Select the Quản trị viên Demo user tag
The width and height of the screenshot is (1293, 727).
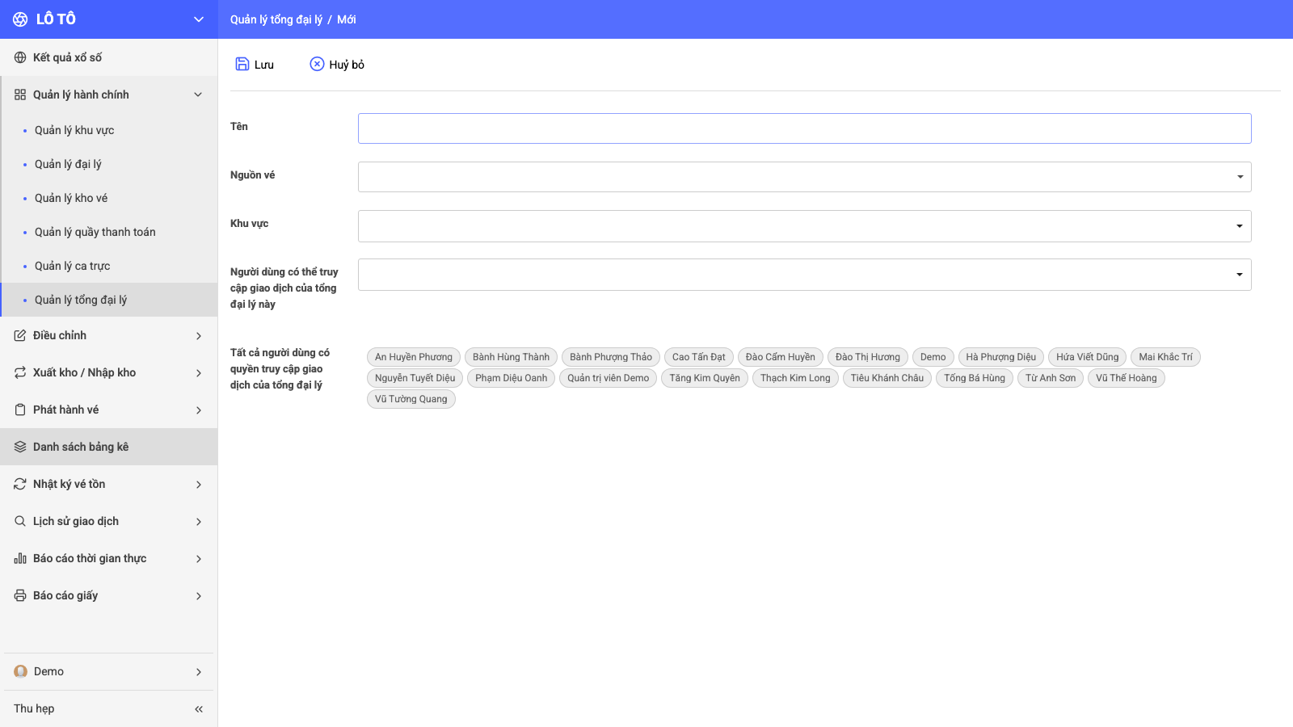tap(608, 378)
